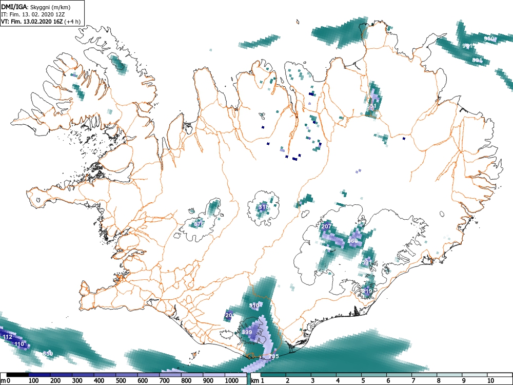The width and height of the screenshot is (513, 385).
Task: Click the palest lavender swatch above the 1000 label
Action: pos(235,375)
